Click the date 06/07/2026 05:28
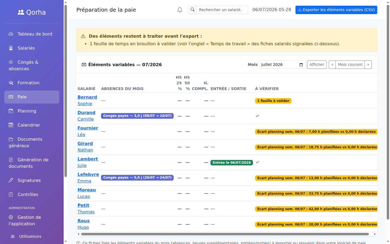The height and width of the screenshot is (244, 390). (272, 10)
